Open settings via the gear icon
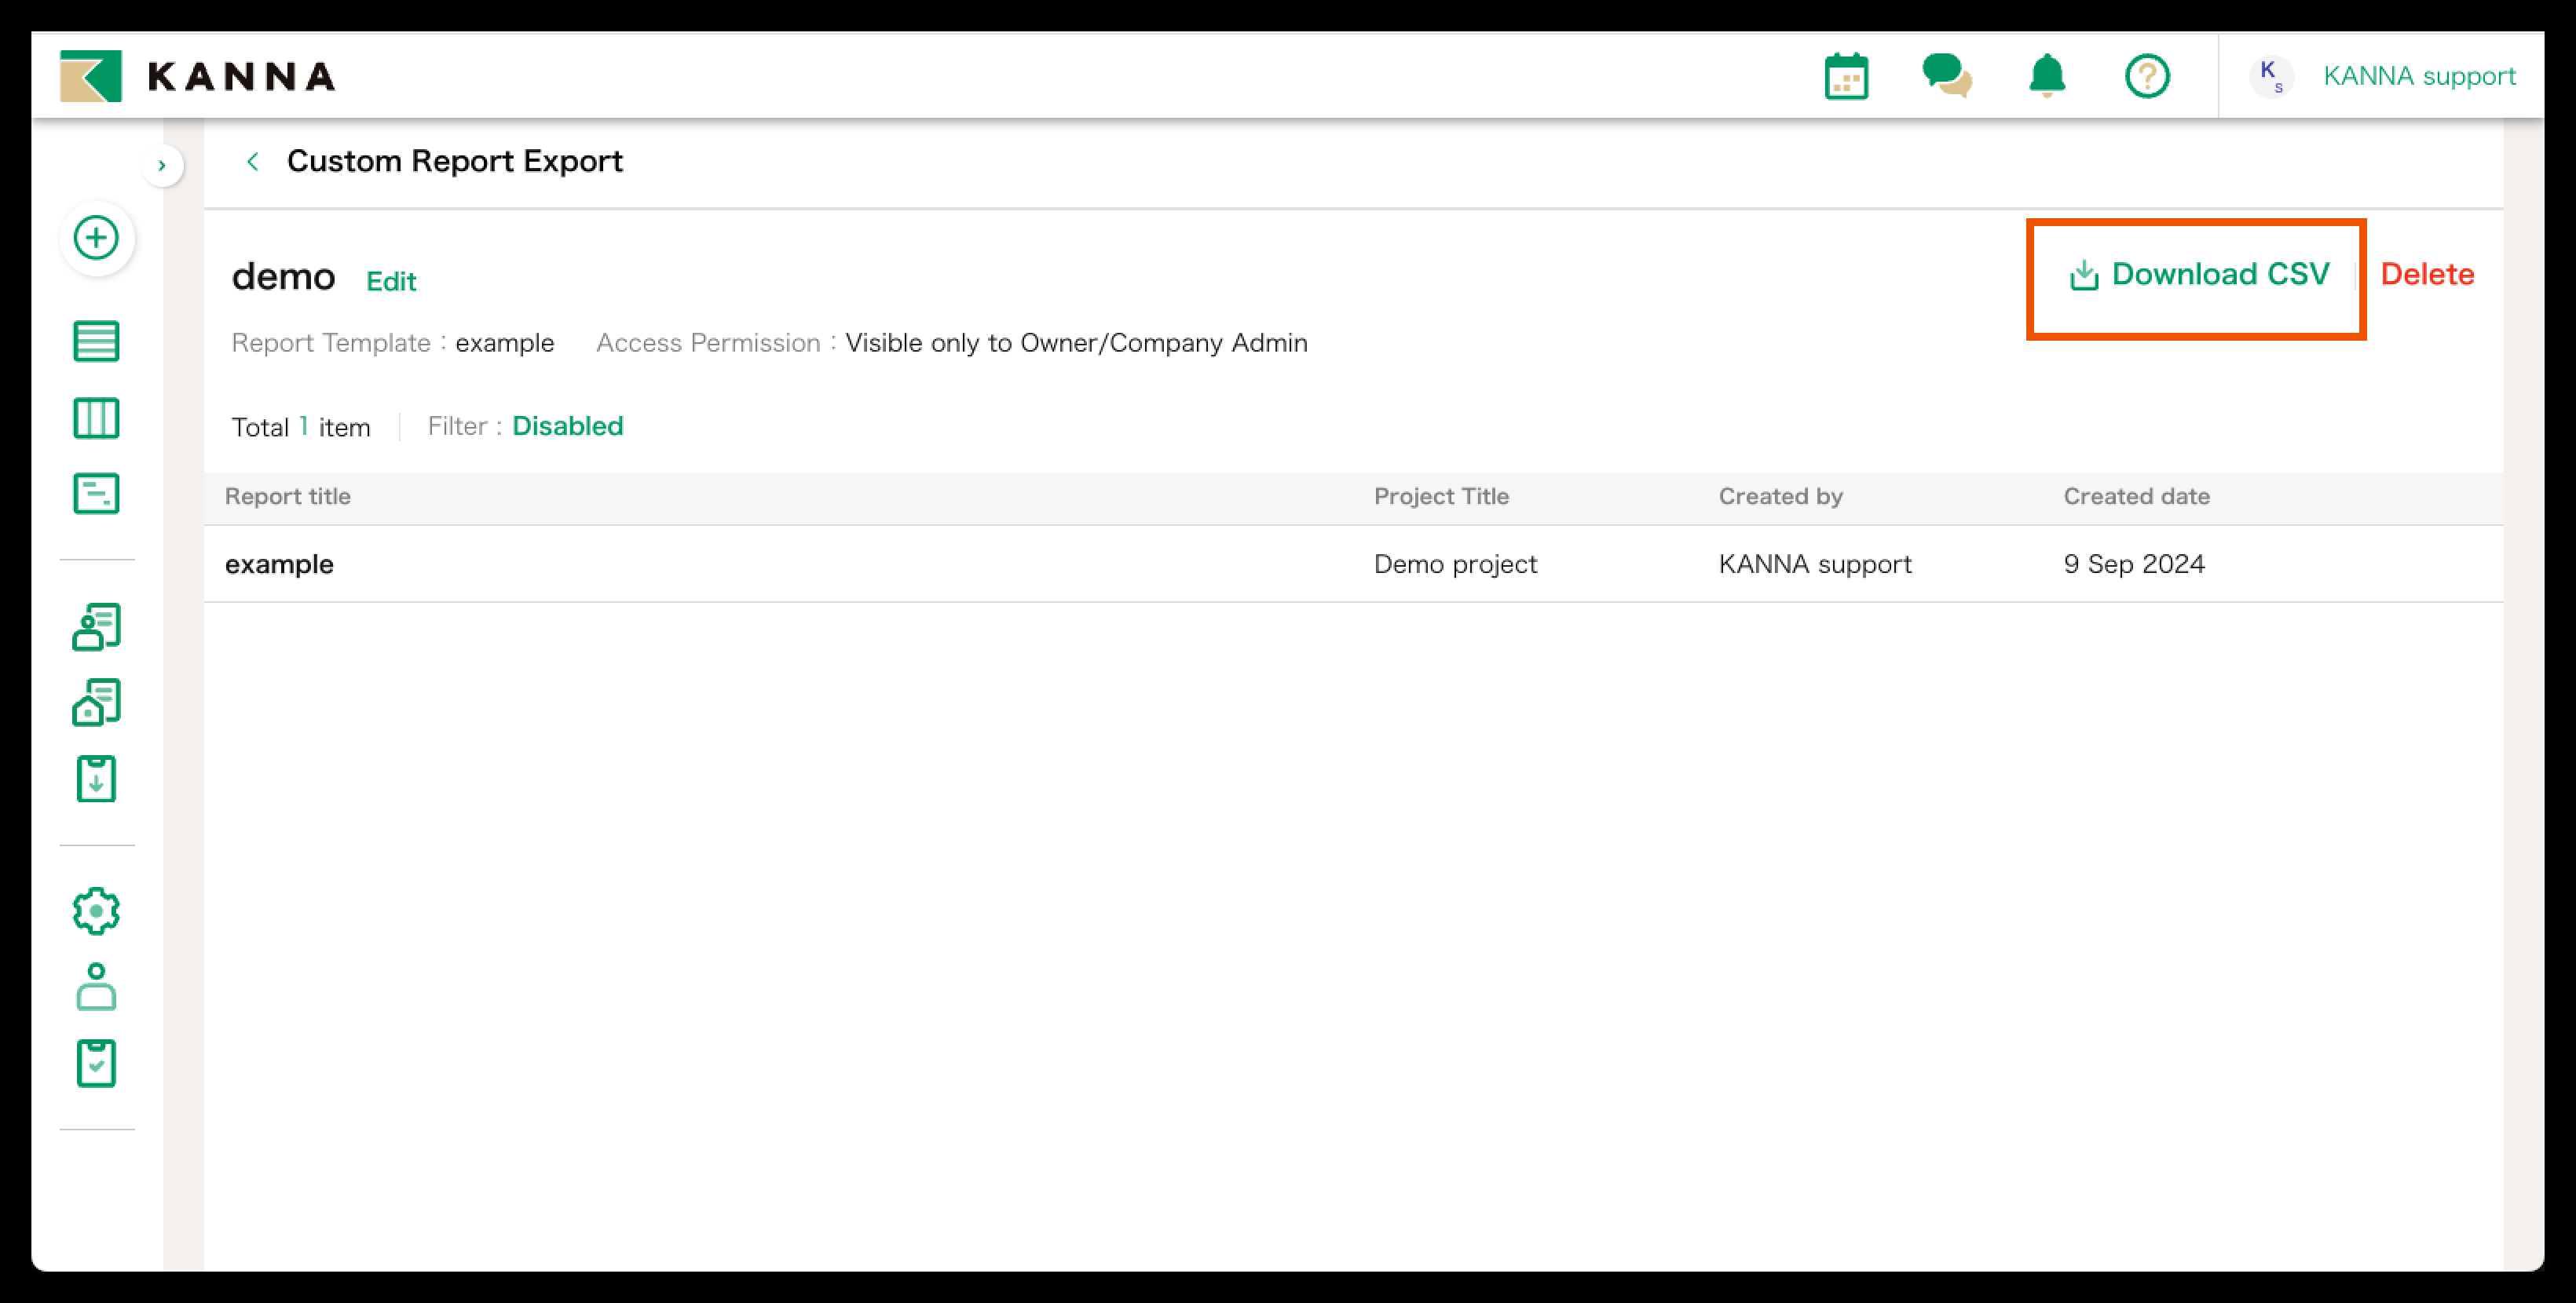The image size is (2576, 1303). [x=97, y=911]
